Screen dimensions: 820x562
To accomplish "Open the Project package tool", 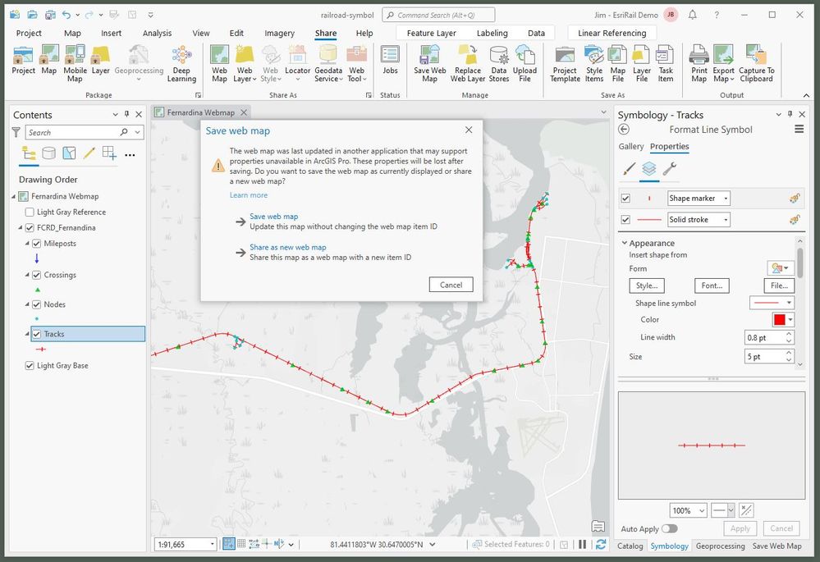I will tap(24, 60).
